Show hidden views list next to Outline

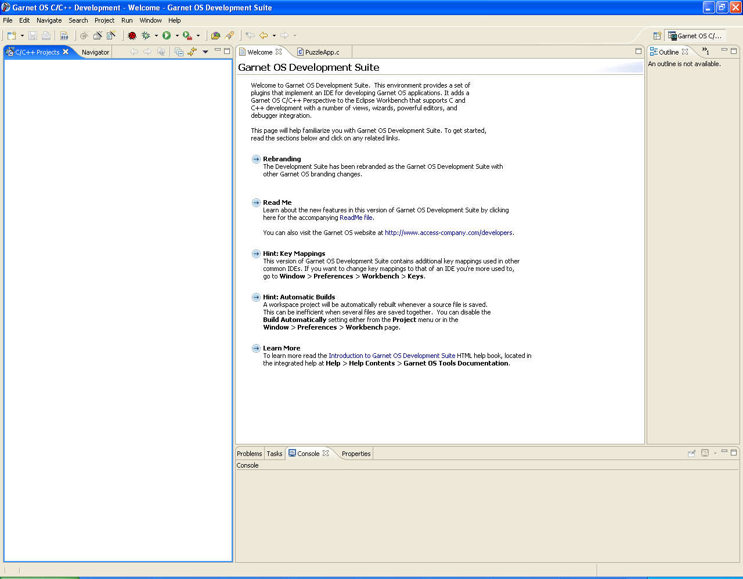[706, 52]
